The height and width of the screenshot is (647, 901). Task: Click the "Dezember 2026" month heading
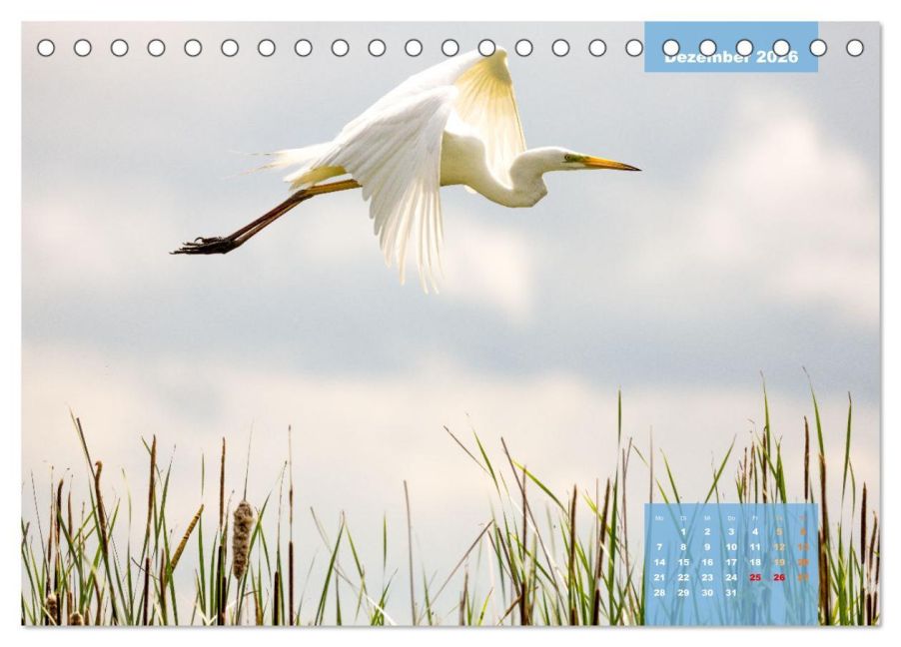coord(731,56)
